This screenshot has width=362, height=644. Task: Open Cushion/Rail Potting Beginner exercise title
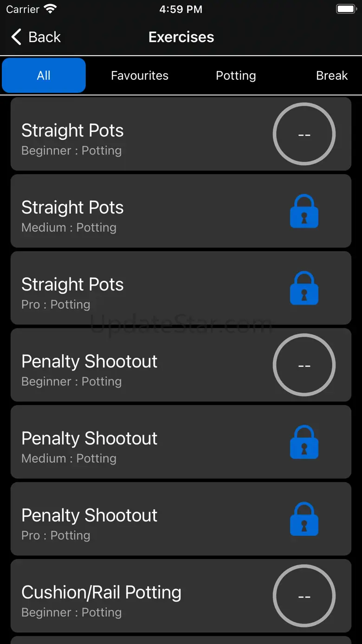tap(101, 592)
